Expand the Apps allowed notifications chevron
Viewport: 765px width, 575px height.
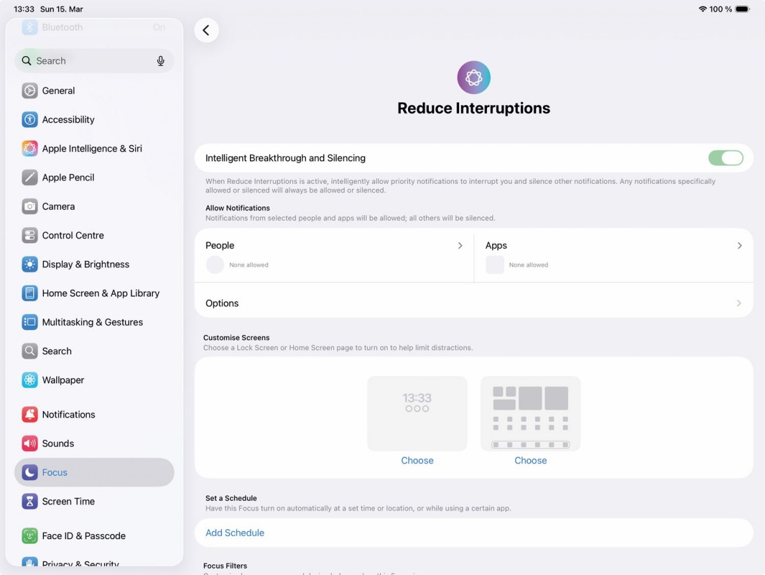click(x=739, y=246)
